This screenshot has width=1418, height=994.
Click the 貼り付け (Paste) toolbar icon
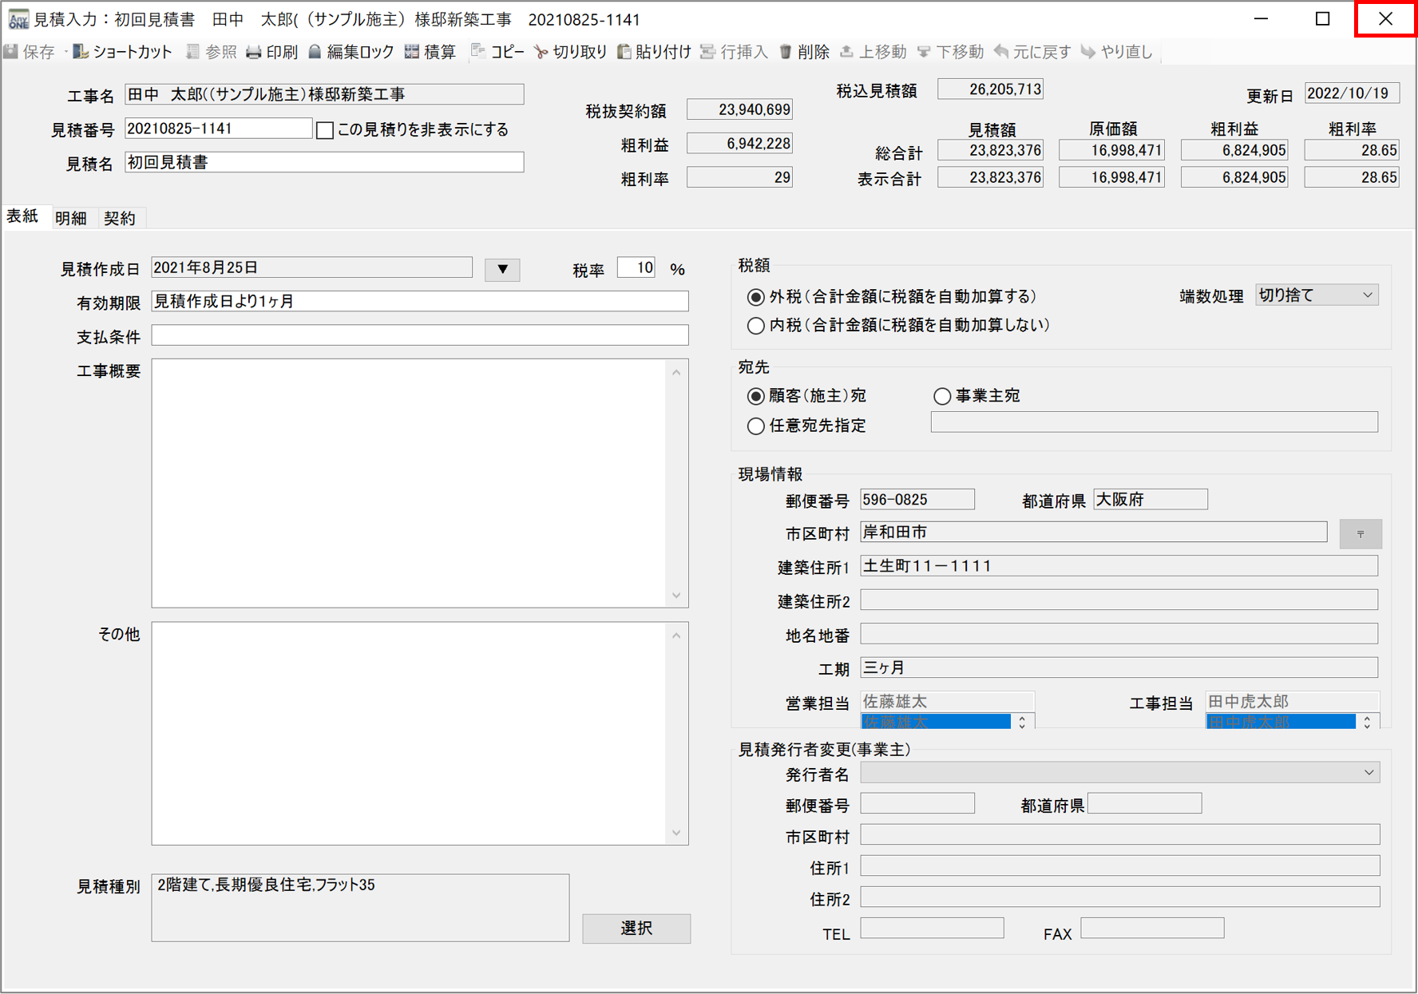tap(624, 52)
